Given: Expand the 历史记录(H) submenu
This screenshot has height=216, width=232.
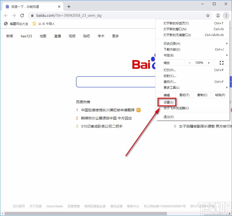Looking at the screenshot, I should point(192,43).
